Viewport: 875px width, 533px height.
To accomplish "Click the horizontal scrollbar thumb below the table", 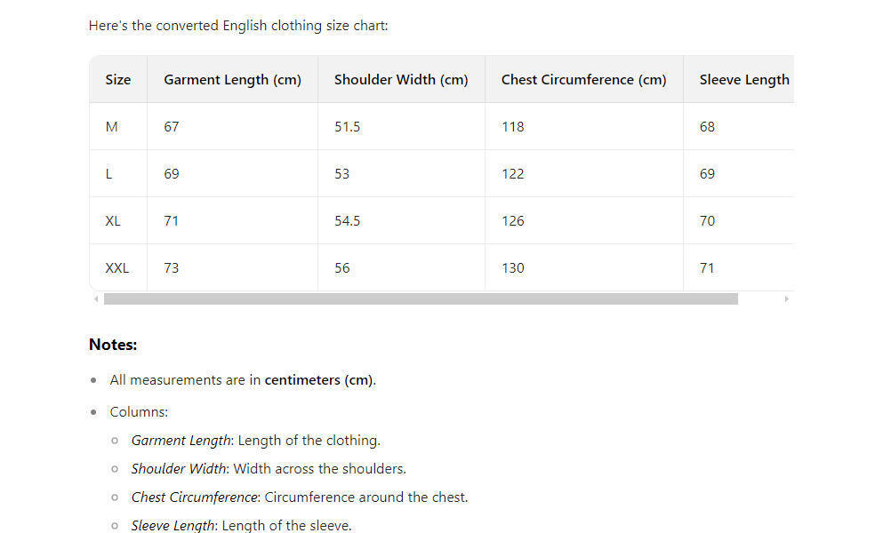I will 420,299.
